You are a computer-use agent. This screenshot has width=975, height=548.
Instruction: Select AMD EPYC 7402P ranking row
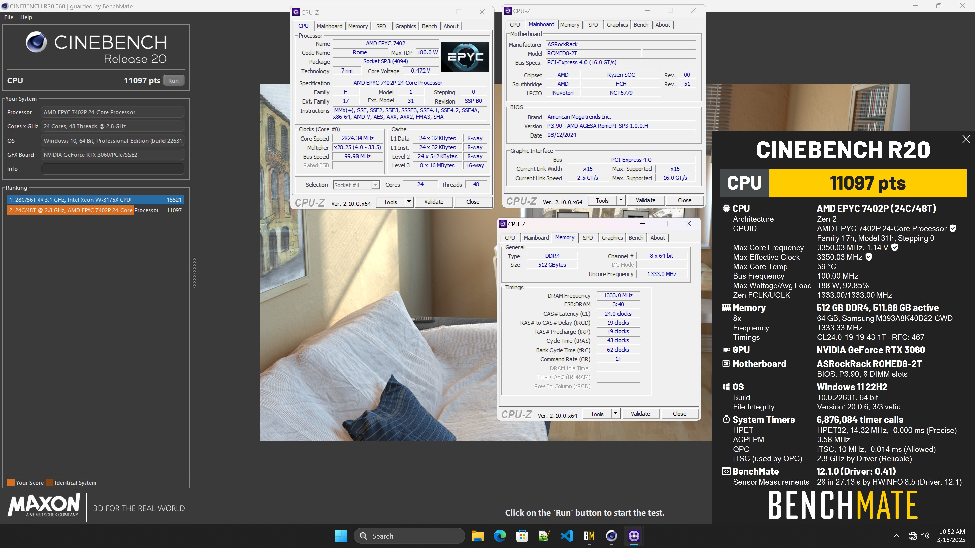[x=95, y=210]
